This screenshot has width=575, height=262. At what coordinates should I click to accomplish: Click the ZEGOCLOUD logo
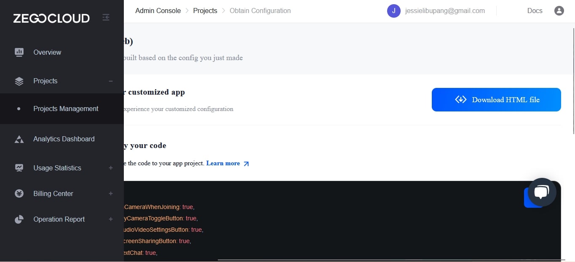[x=51, y=18]
